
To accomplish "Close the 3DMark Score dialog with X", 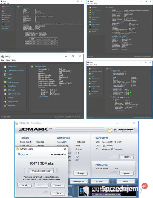I will coord(65,149).
